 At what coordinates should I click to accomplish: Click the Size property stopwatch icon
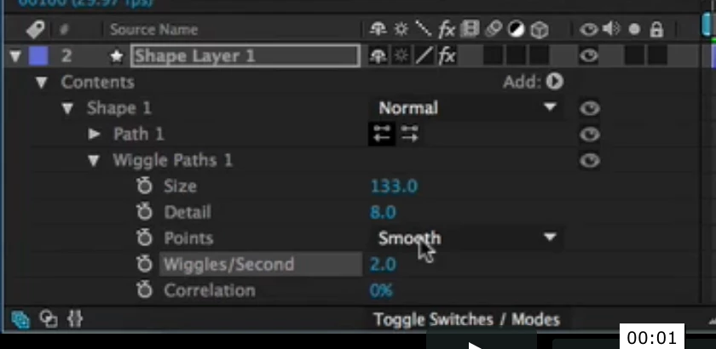pyautogui.click(x=144, y=186)
